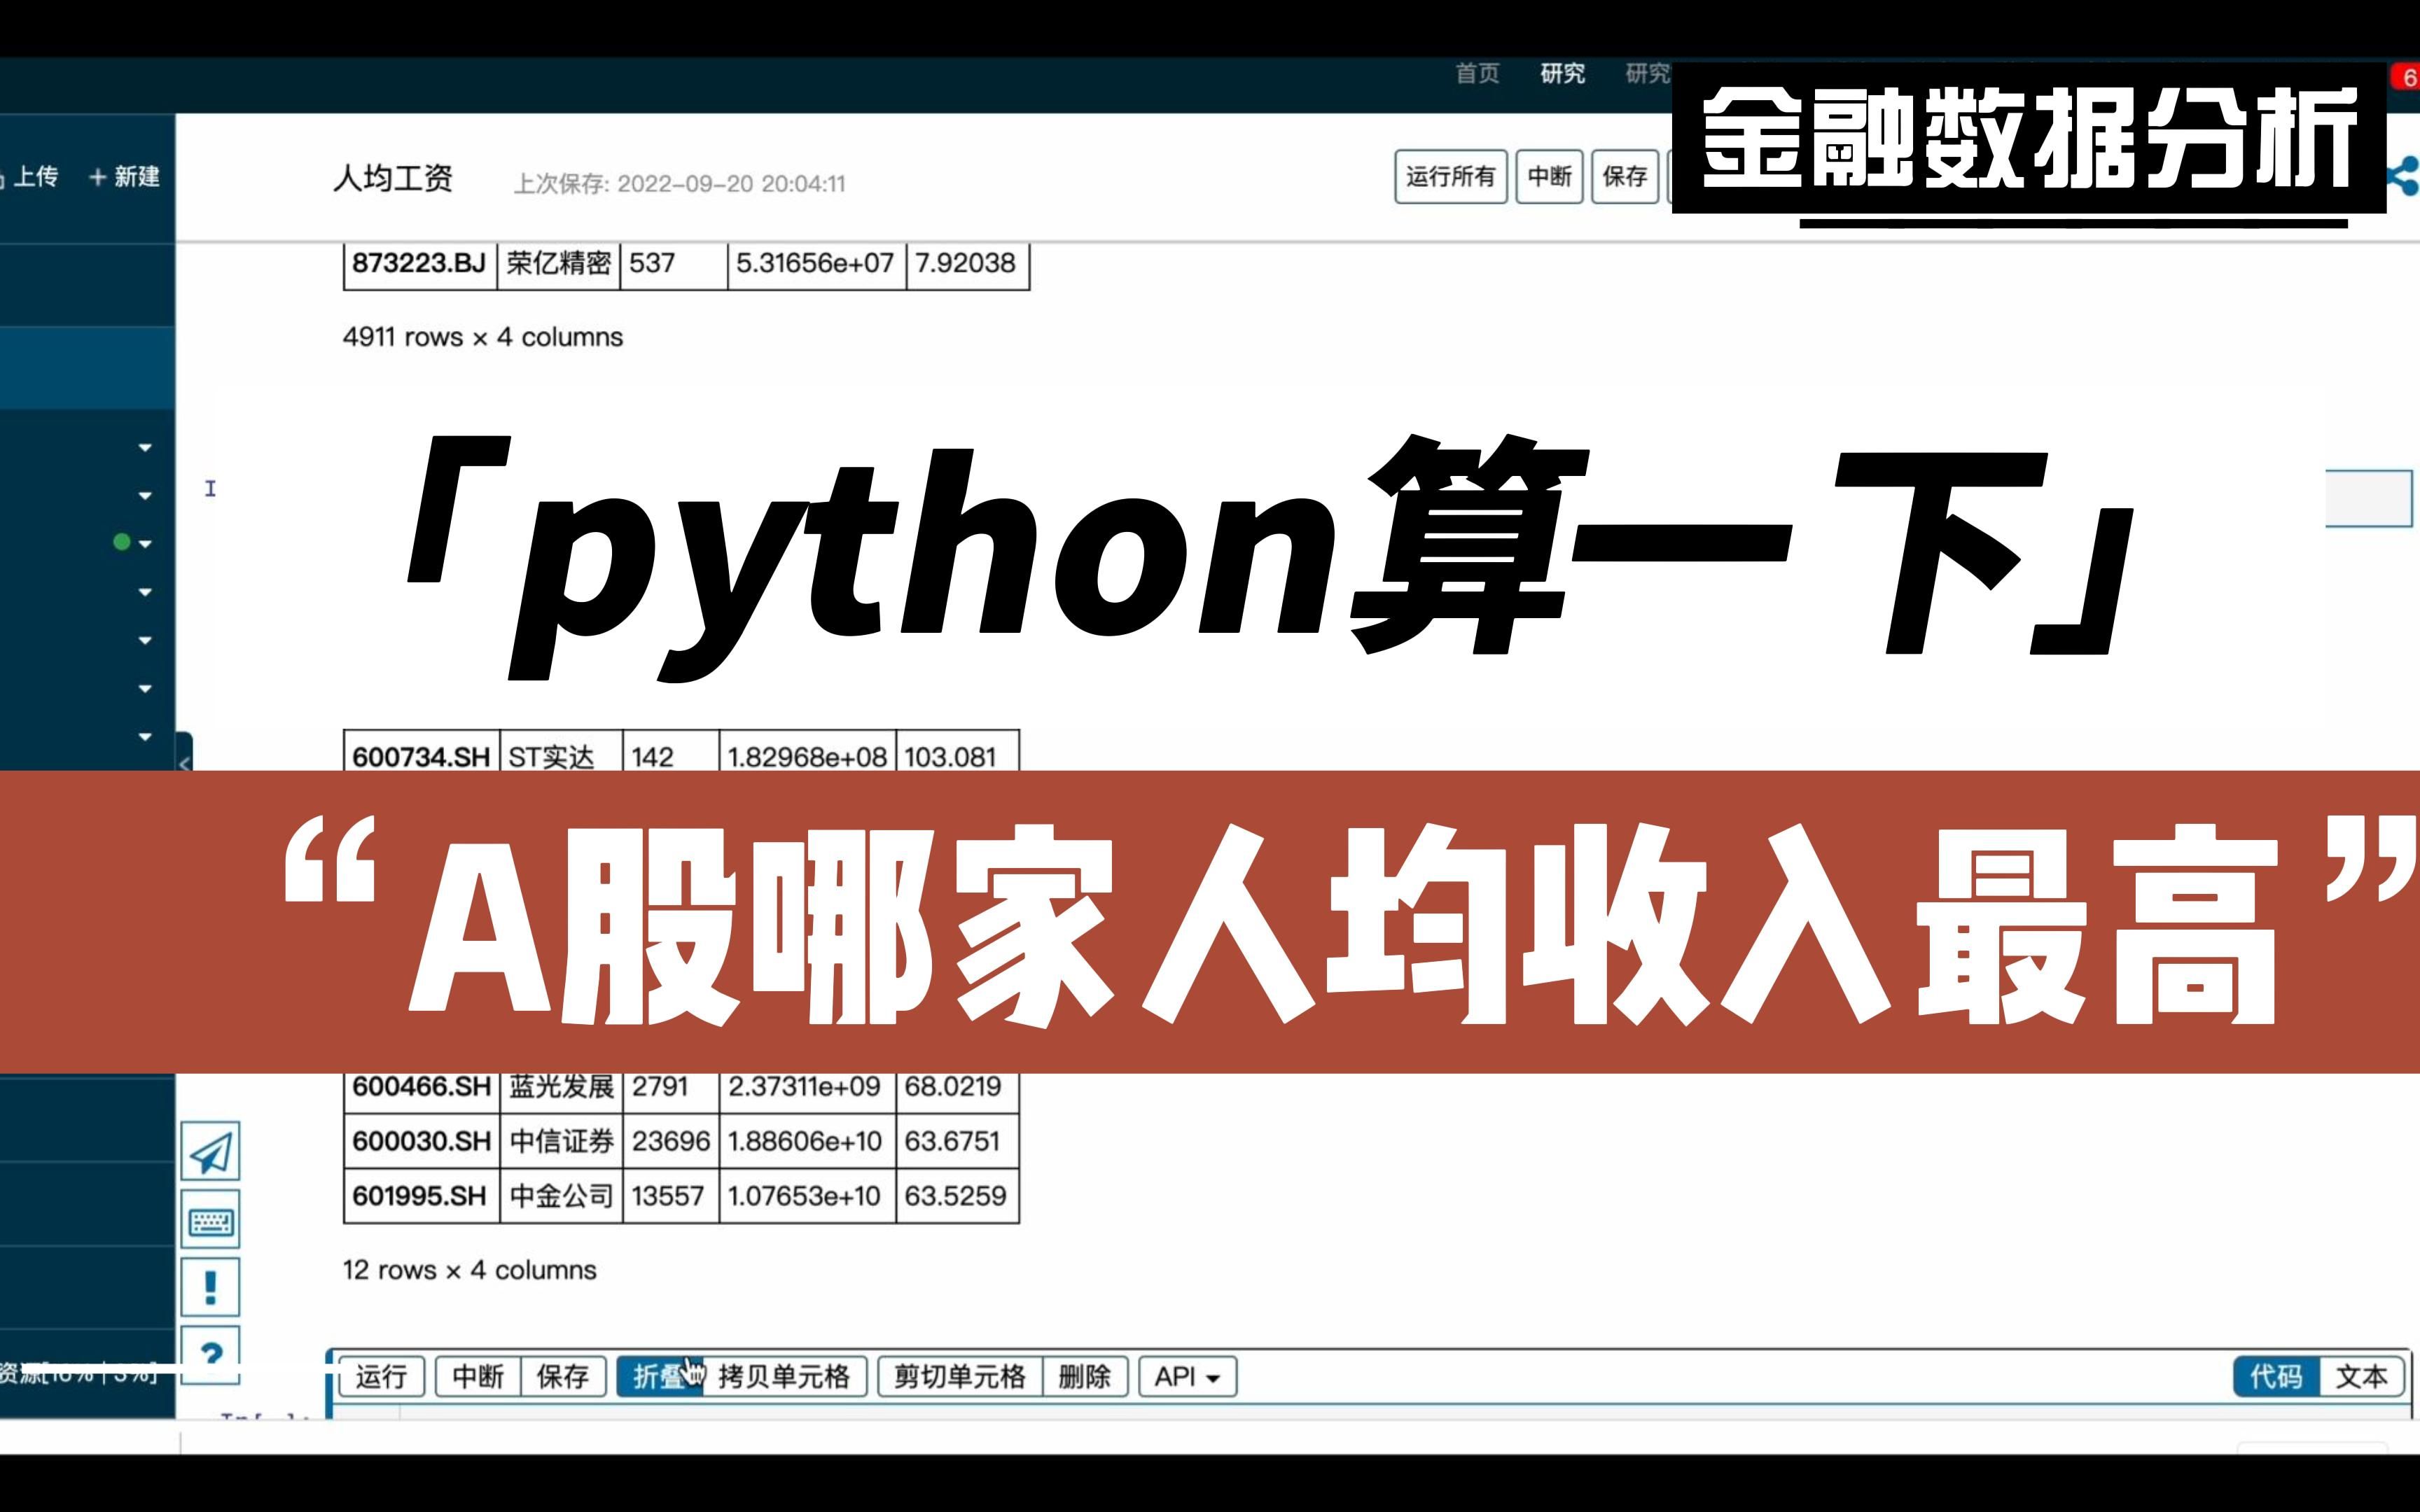Screen dimensions: 2420x1512
Task: Click the upload (上传) item in sidebar
Action: click(30, 177)
